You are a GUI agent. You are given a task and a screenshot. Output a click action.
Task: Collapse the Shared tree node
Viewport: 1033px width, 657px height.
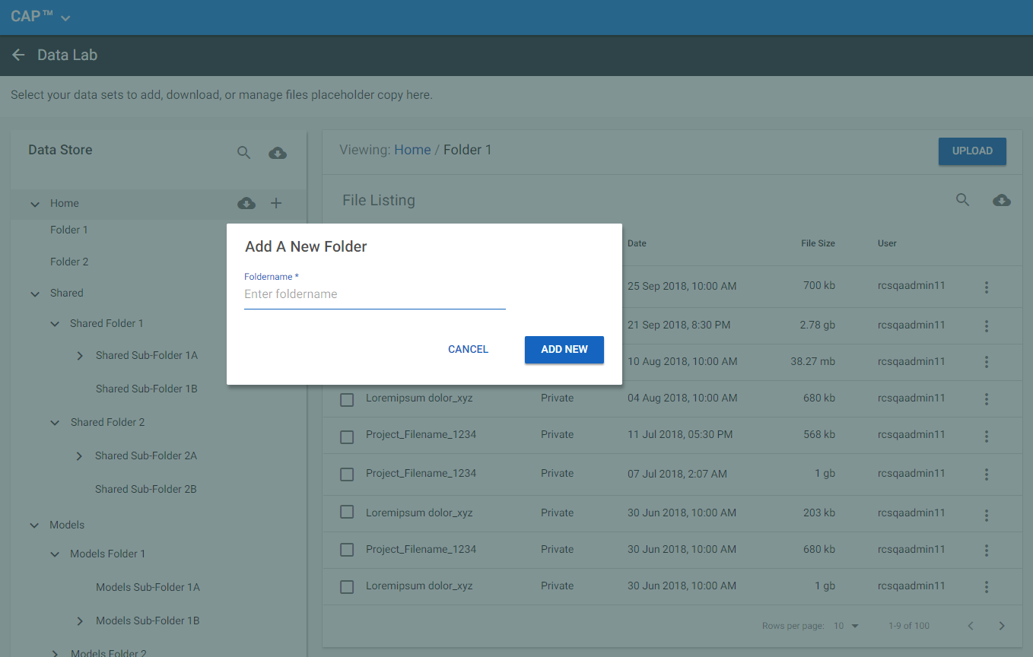click(x=34, y=294)
